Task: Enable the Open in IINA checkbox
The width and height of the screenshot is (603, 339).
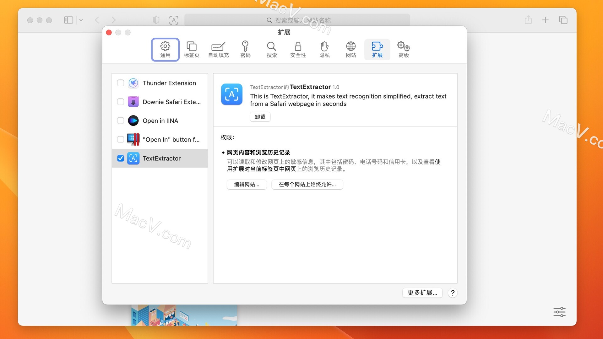Action: 121,121
